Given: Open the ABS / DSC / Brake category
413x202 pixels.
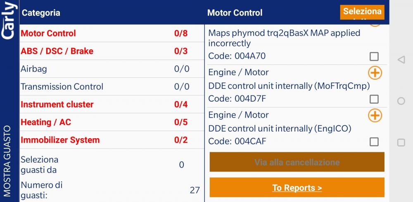Looking at the screenshot, I should pyautogui.click(x=112, y=51).
